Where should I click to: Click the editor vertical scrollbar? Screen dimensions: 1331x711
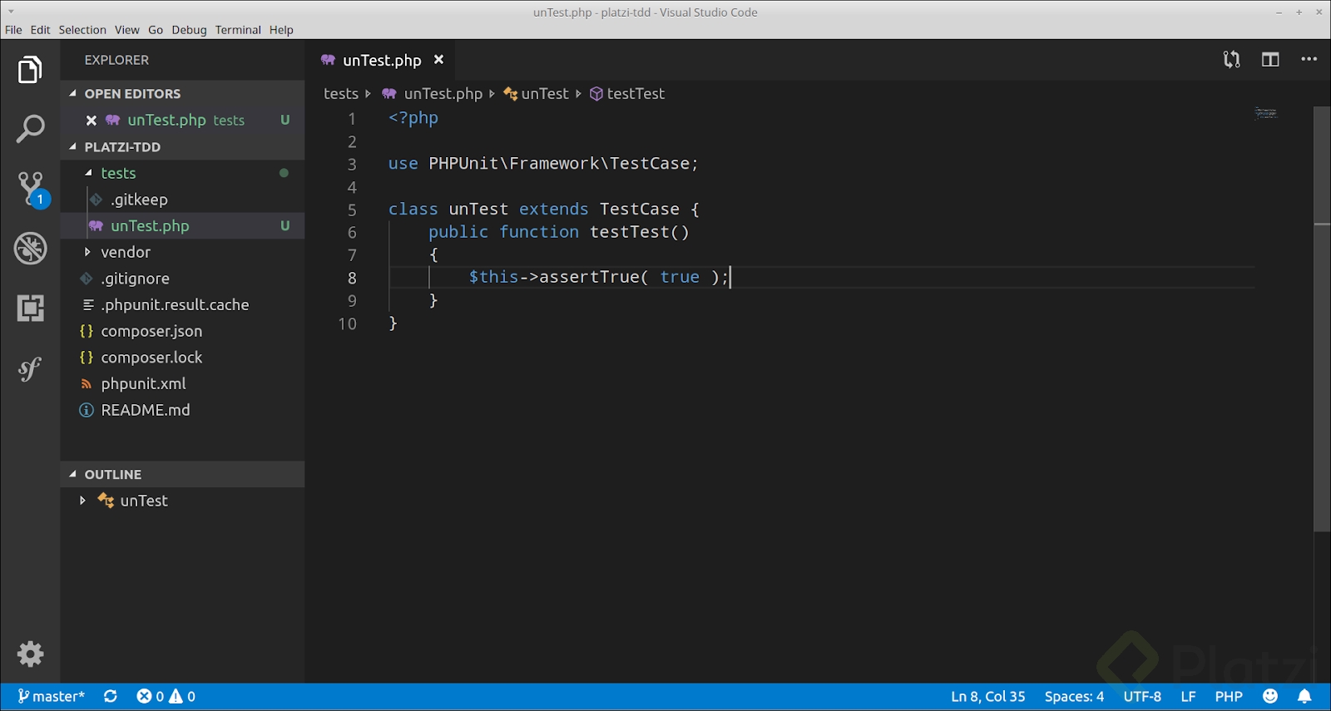tap(1322, 319)
